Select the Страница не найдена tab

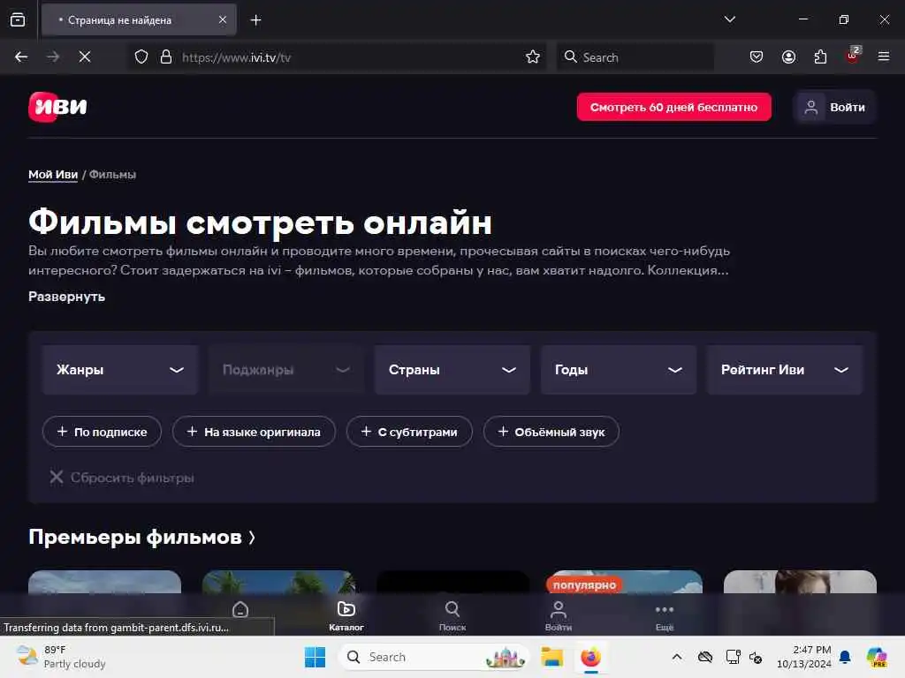139,19
